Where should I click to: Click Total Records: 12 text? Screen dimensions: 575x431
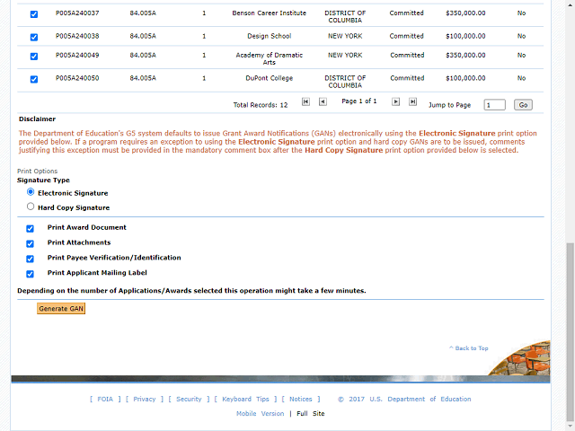point(261,105)
